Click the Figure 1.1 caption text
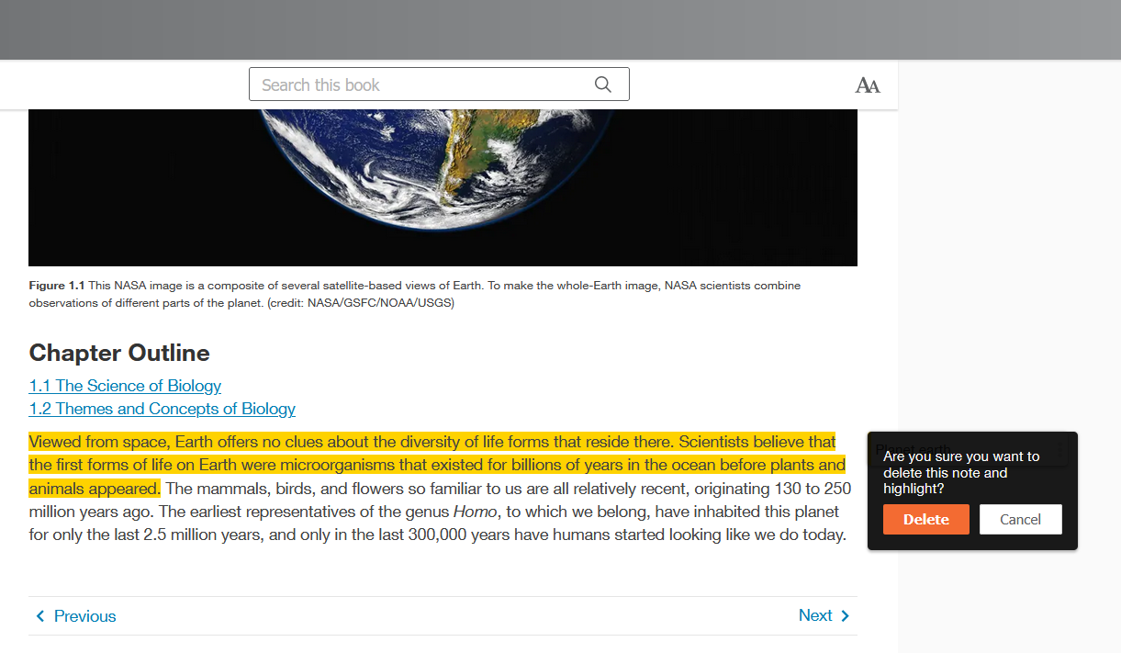The height and width of the screenshot is (653, 1121). (414, 294)
